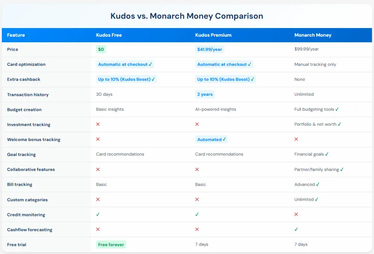374x254 pixels.
Task: Click 'Basic' bill tracking under Kudos Free
Action: pos(101,184)
